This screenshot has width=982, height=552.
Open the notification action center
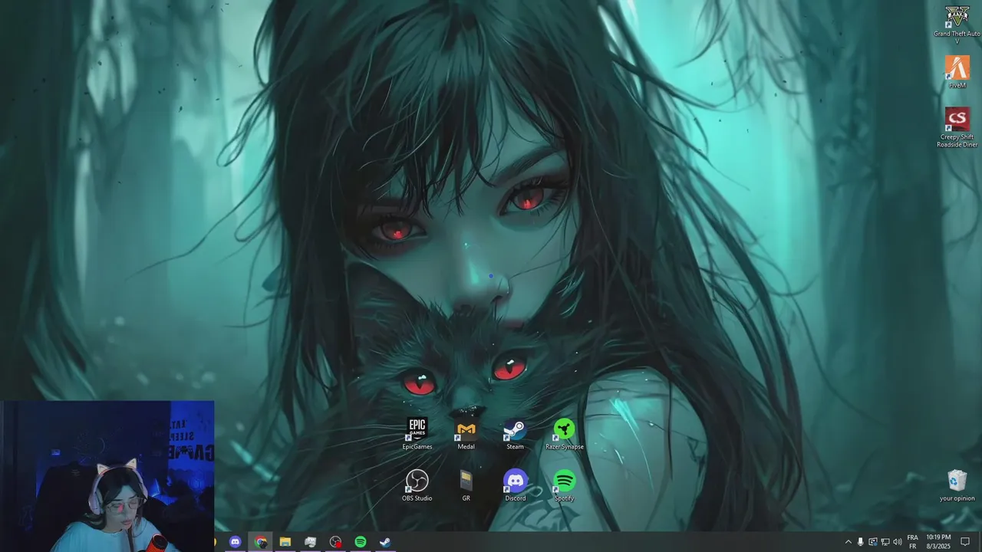[965, 542]
